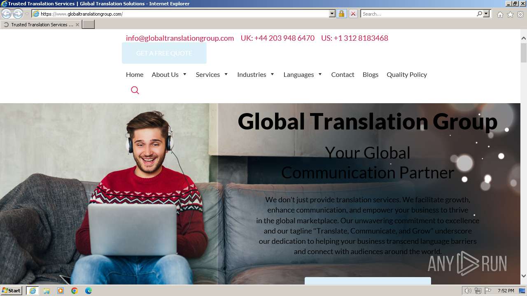Call the UK phone number link
This screenshot has height=296, width=527.
277,38
